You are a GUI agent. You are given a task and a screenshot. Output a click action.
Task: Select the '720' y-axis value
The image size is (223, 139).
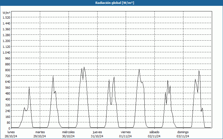8,76
